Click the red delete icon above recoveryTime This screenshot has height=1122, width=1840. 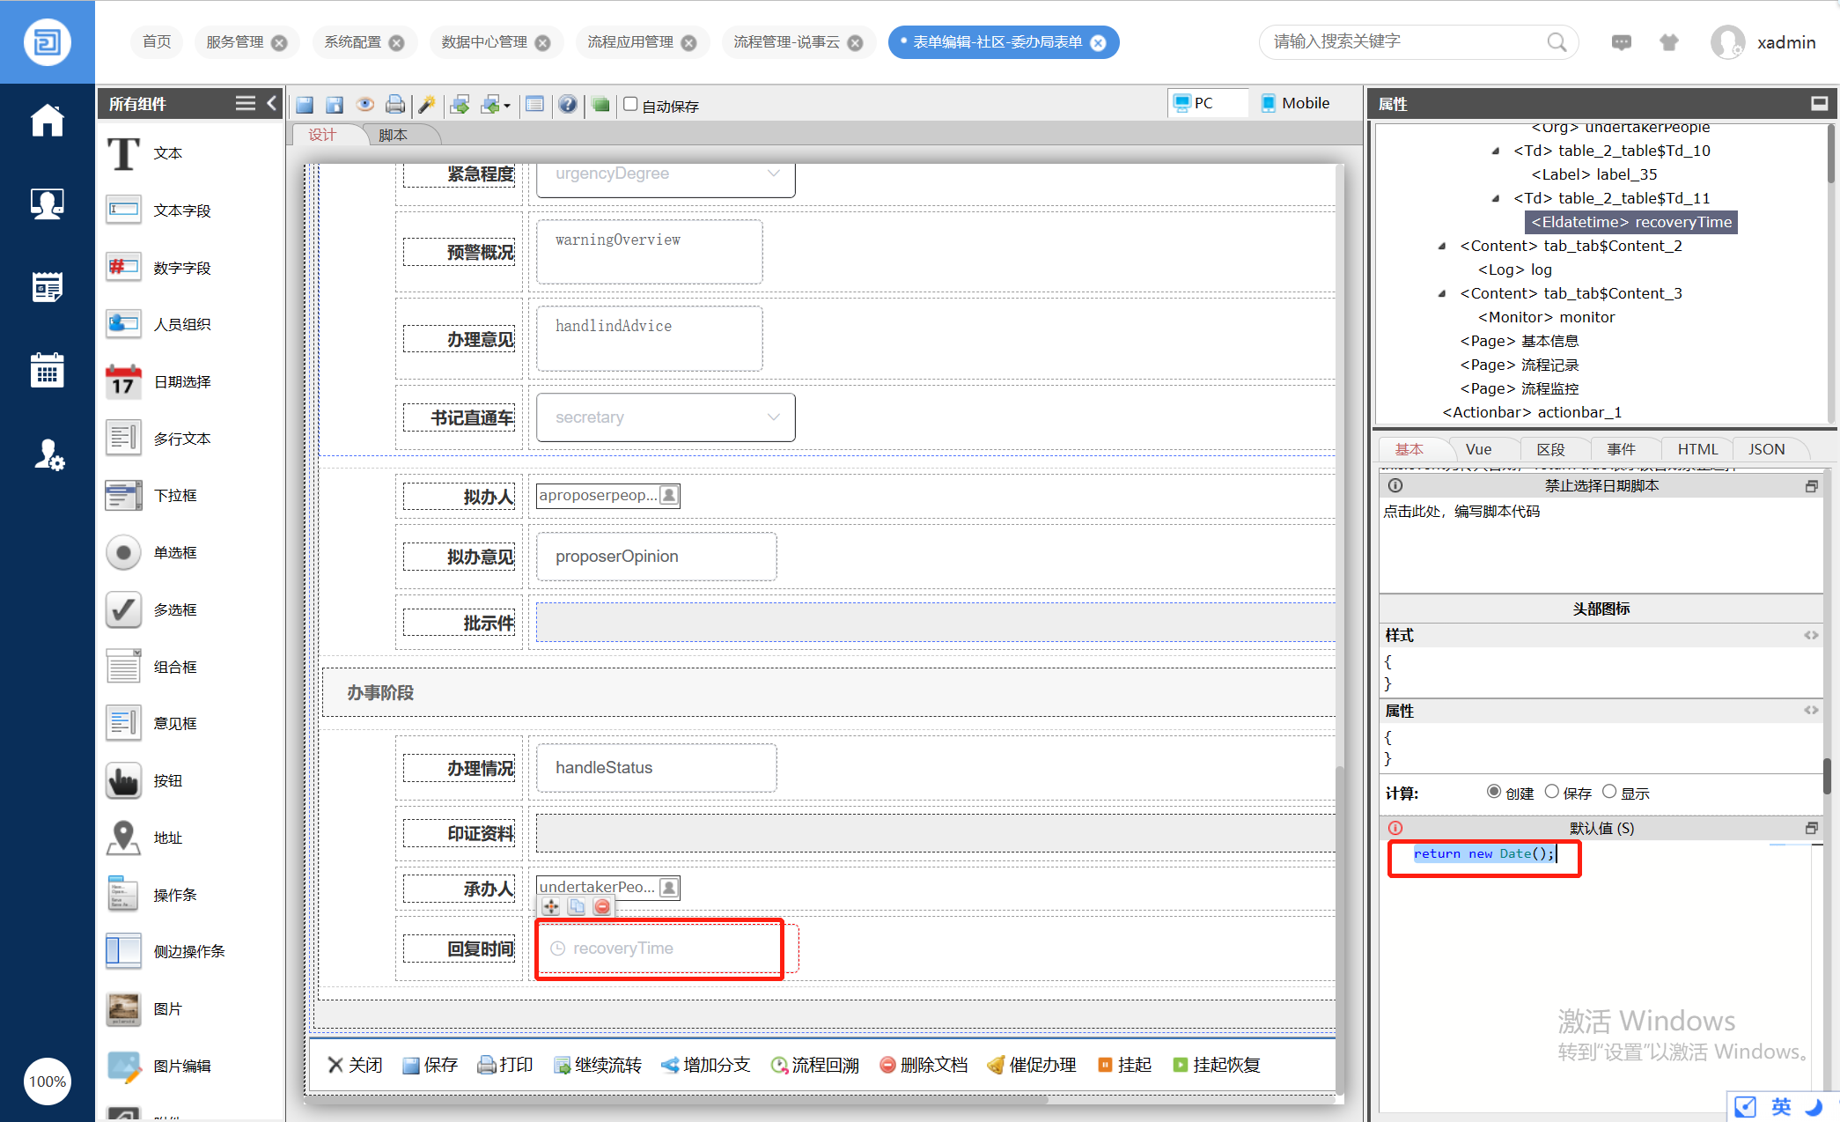tap(602, 906)
